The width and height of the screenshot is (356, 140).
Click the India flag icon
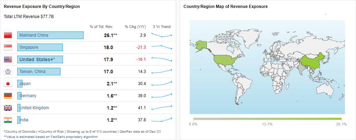[x=8, y=120]
